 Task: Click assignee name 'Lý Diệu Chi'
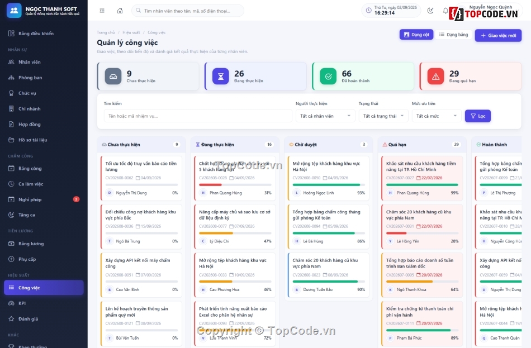(x=220, y=241)
